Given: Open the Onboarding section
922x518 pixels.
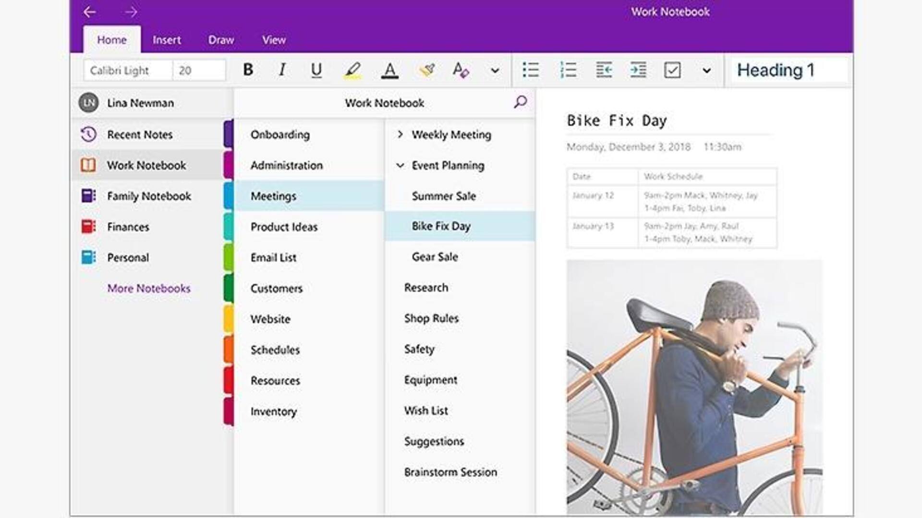Looking at the screenshot, I should pyautogui.click(x=309, y=134).
